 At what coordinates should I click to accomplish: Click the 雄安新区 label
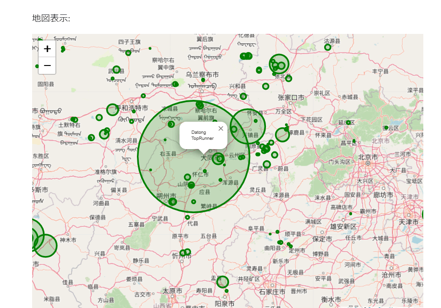pos(343,227)
